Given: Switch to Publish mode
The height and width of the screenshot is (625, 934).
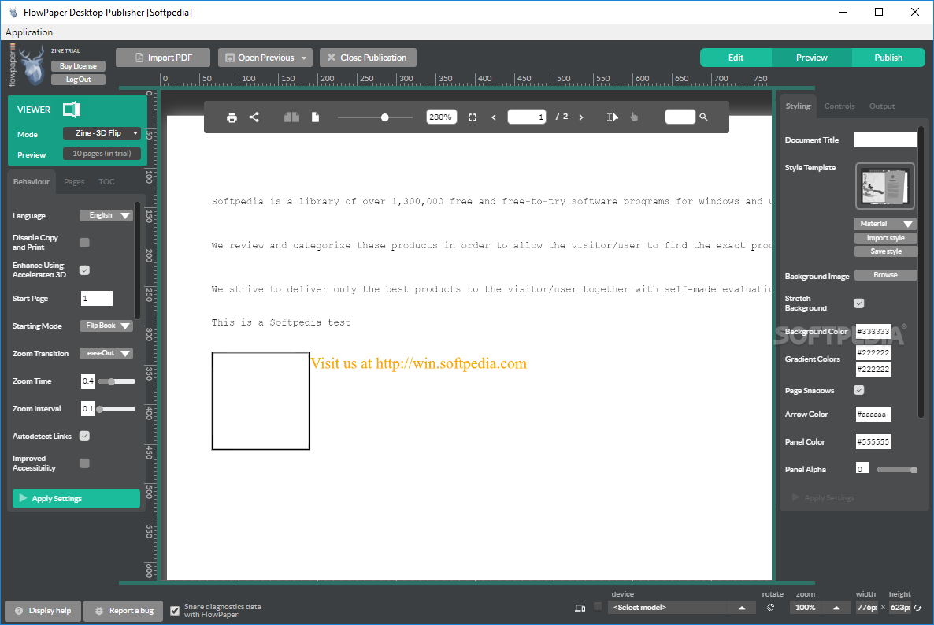Looking at the screenshot, I should [888, 58].
